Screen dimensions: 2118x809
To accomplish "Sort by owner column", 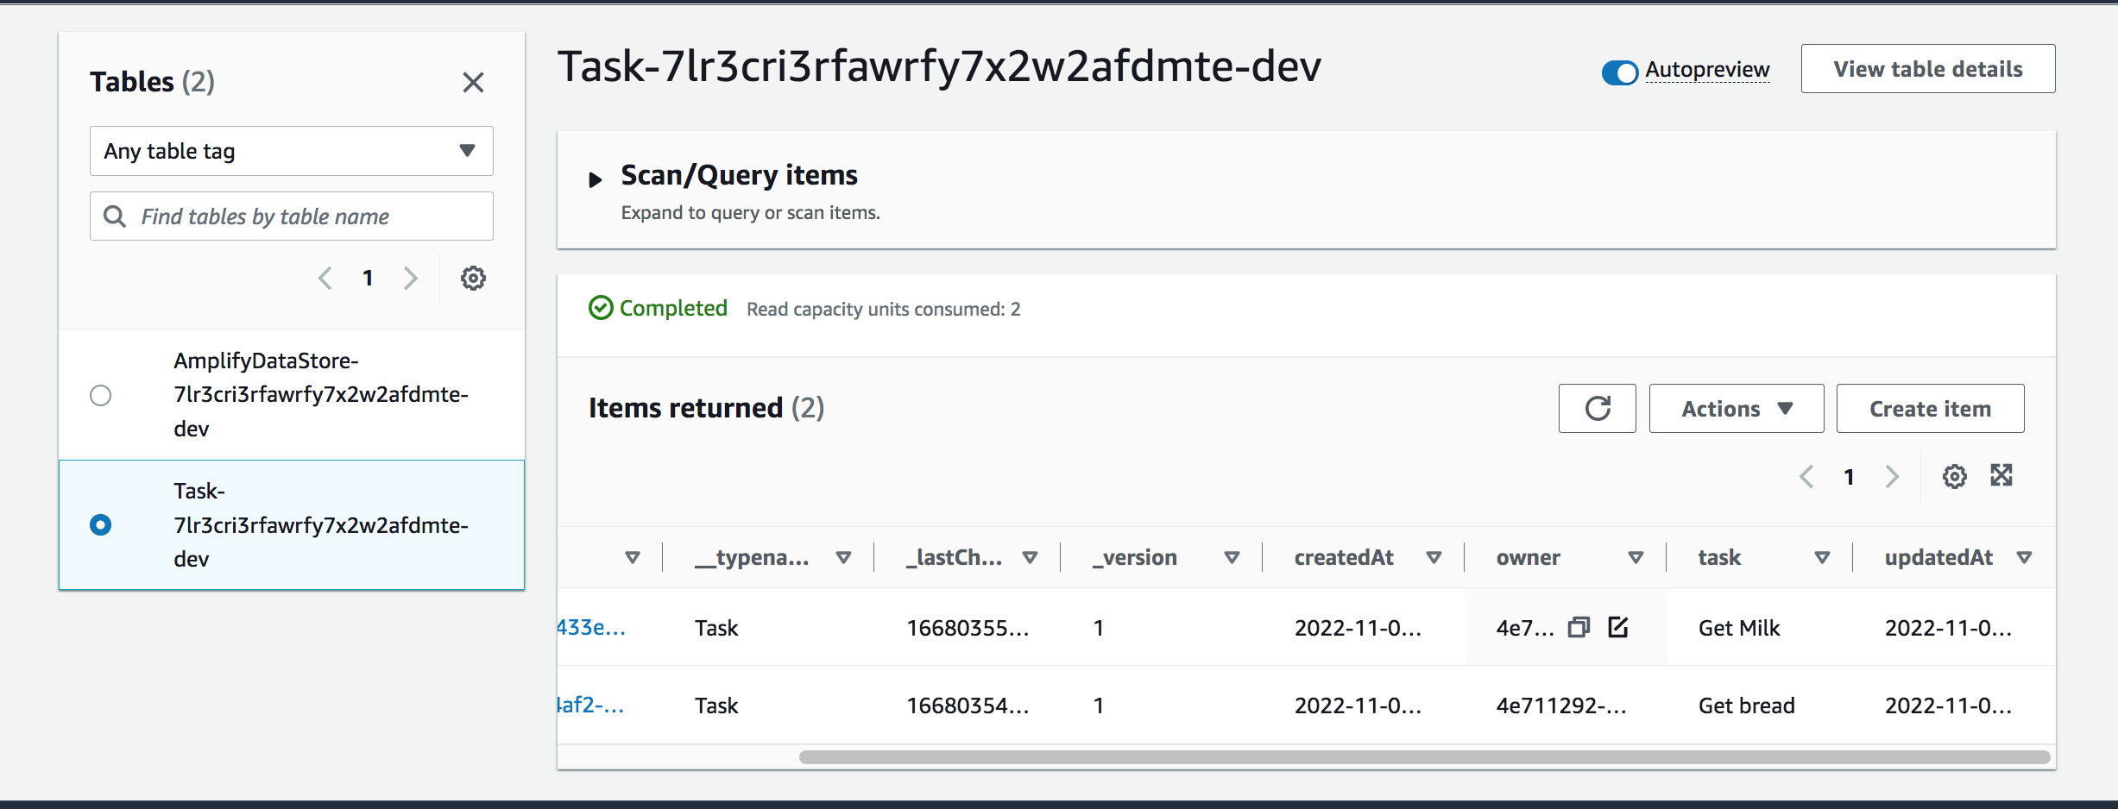I will (x=1636, y=558).
